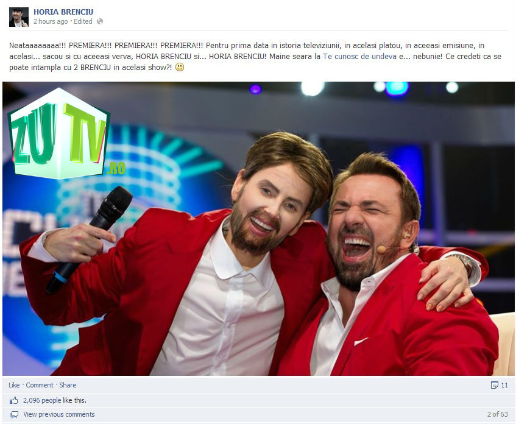Open 'Te cunosc de undeva' link

[359, 56]
